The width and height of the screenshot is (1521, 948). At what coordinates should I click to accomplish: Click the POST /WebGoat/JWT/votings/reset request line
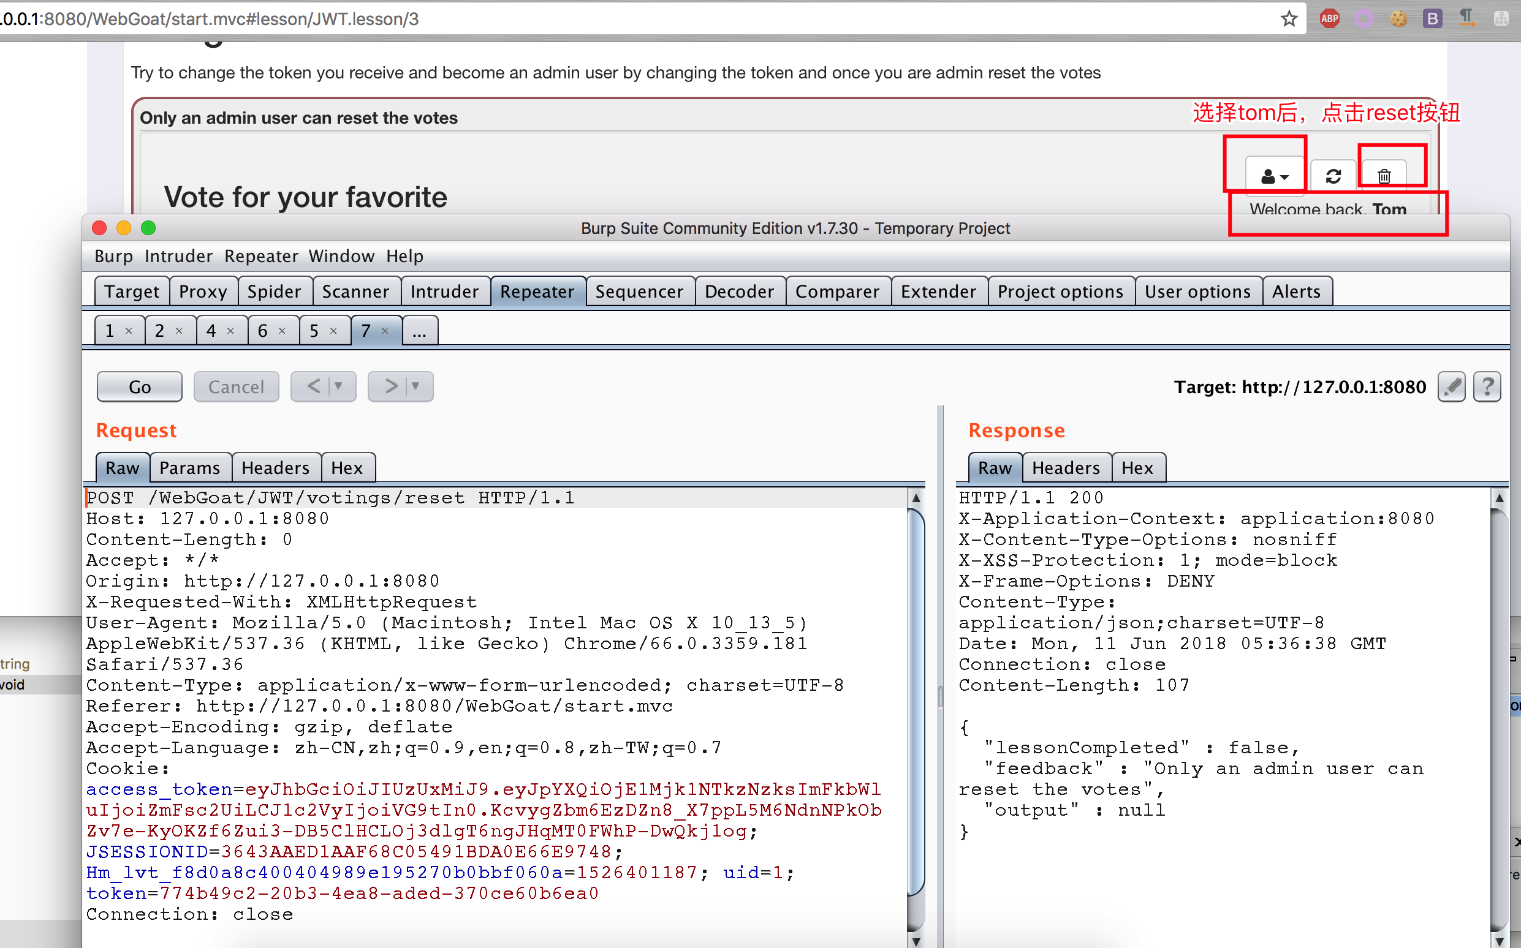pos(330,498)
